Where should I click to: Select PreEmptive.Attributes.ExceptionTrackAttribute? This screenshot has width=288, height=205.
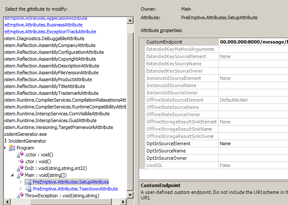point(50,32)
